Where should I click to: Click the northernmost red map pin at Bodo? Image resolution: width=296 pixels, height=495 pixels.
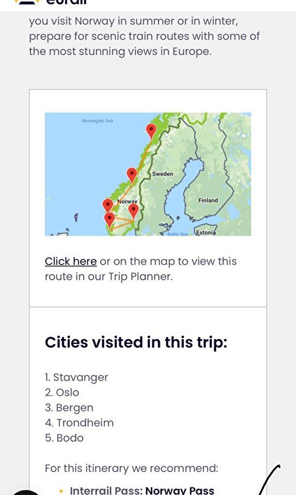click(x=151, y=131)
